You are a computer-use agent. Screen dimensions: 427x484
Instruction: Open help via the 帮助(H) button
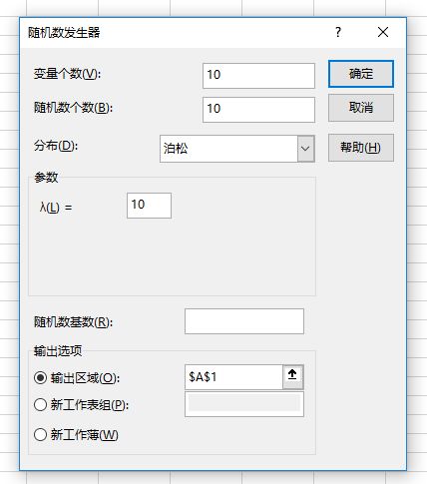coord(361,148)
